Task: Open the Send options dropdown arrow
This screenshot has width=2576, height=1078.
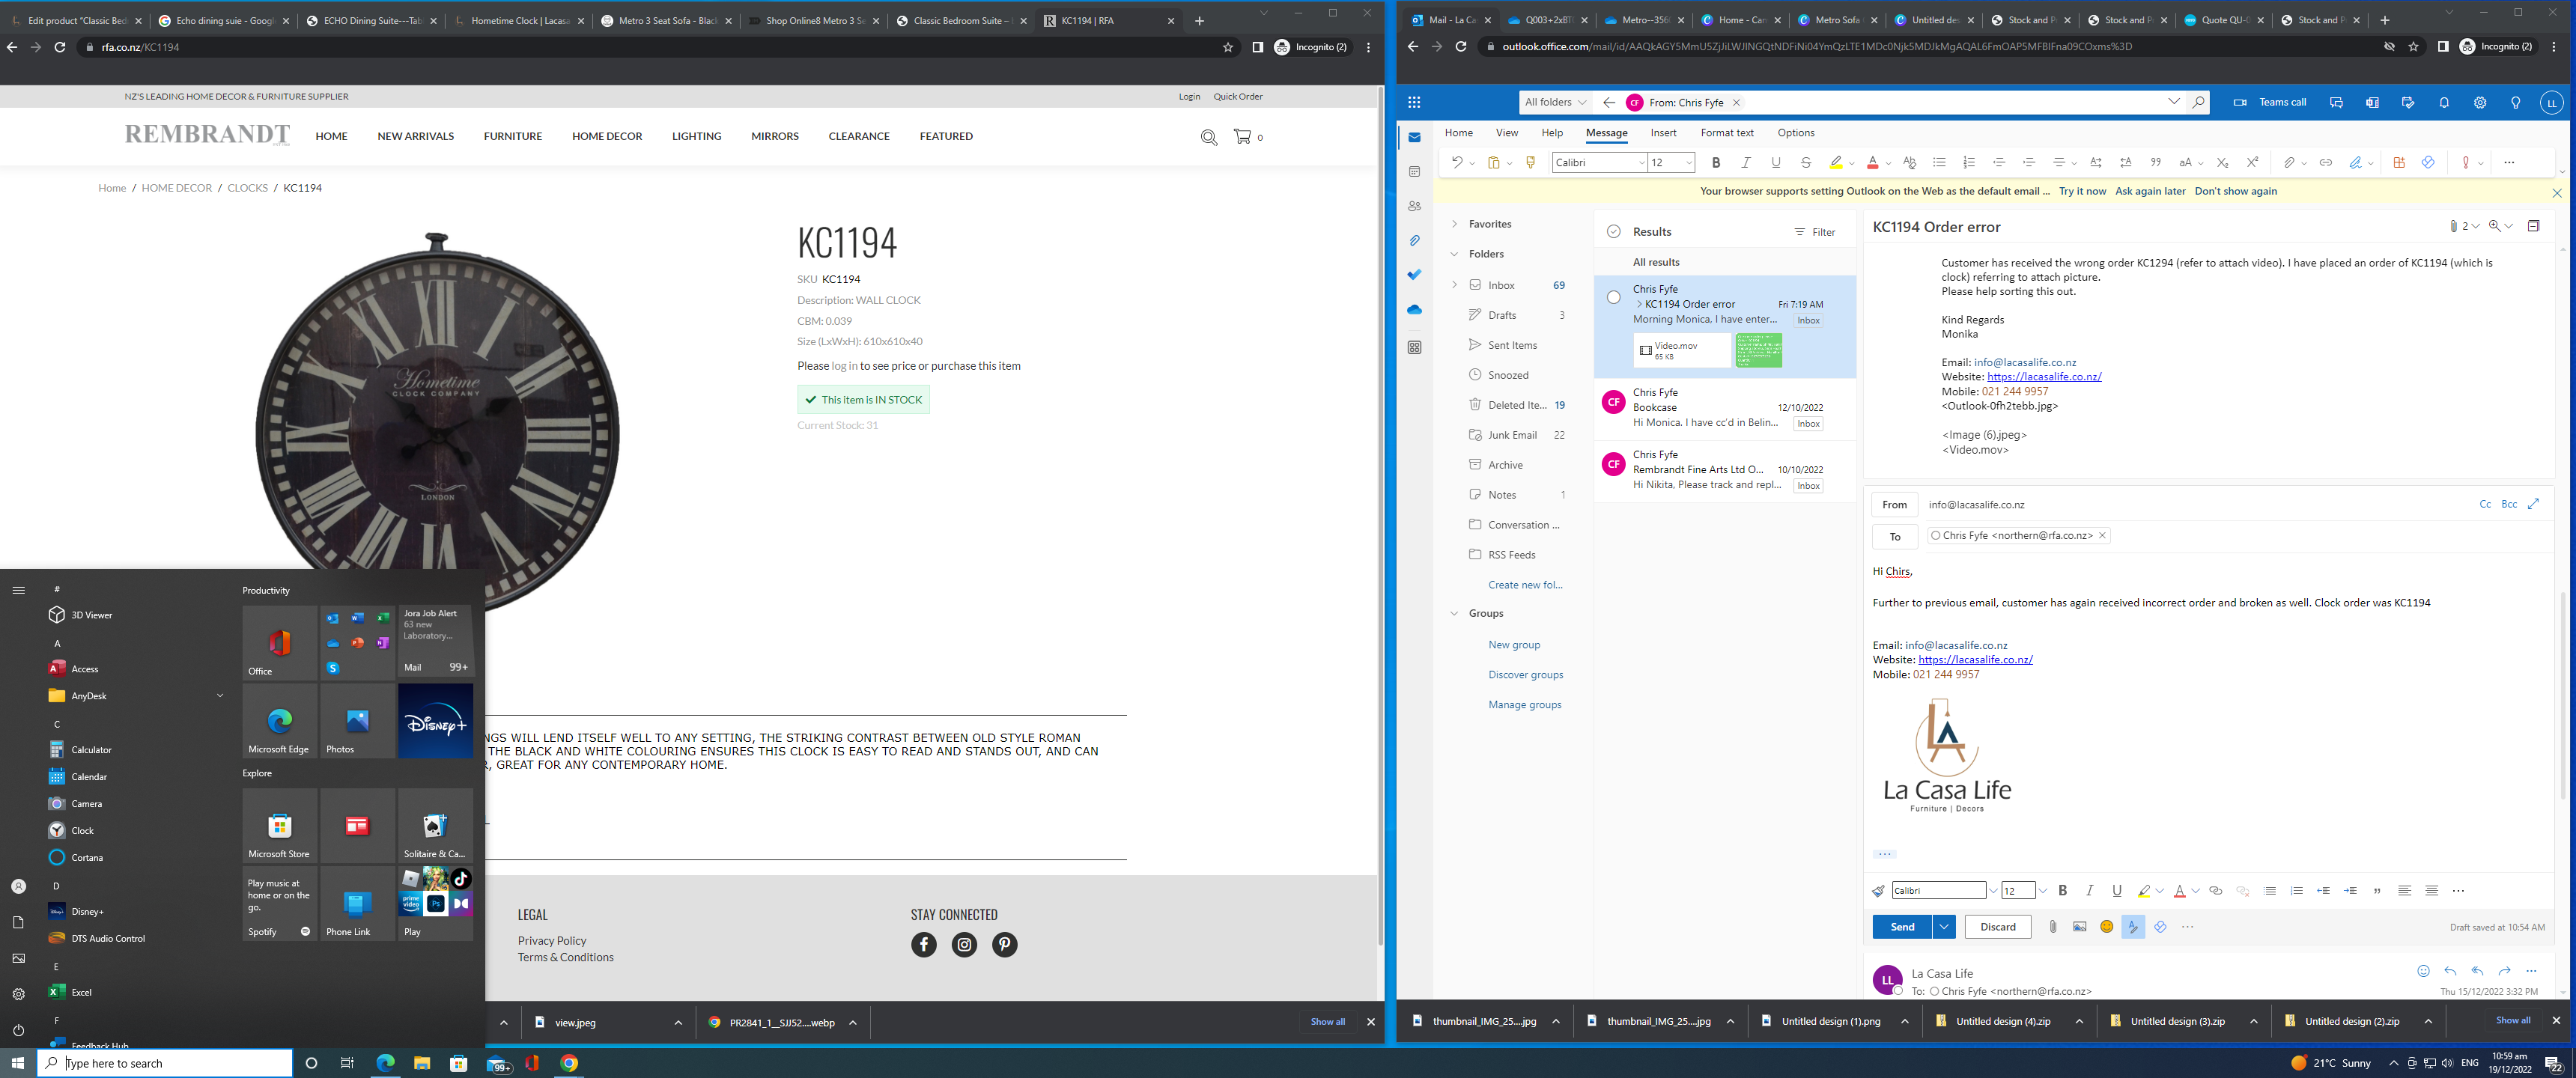Action: tap(1944, 927)
